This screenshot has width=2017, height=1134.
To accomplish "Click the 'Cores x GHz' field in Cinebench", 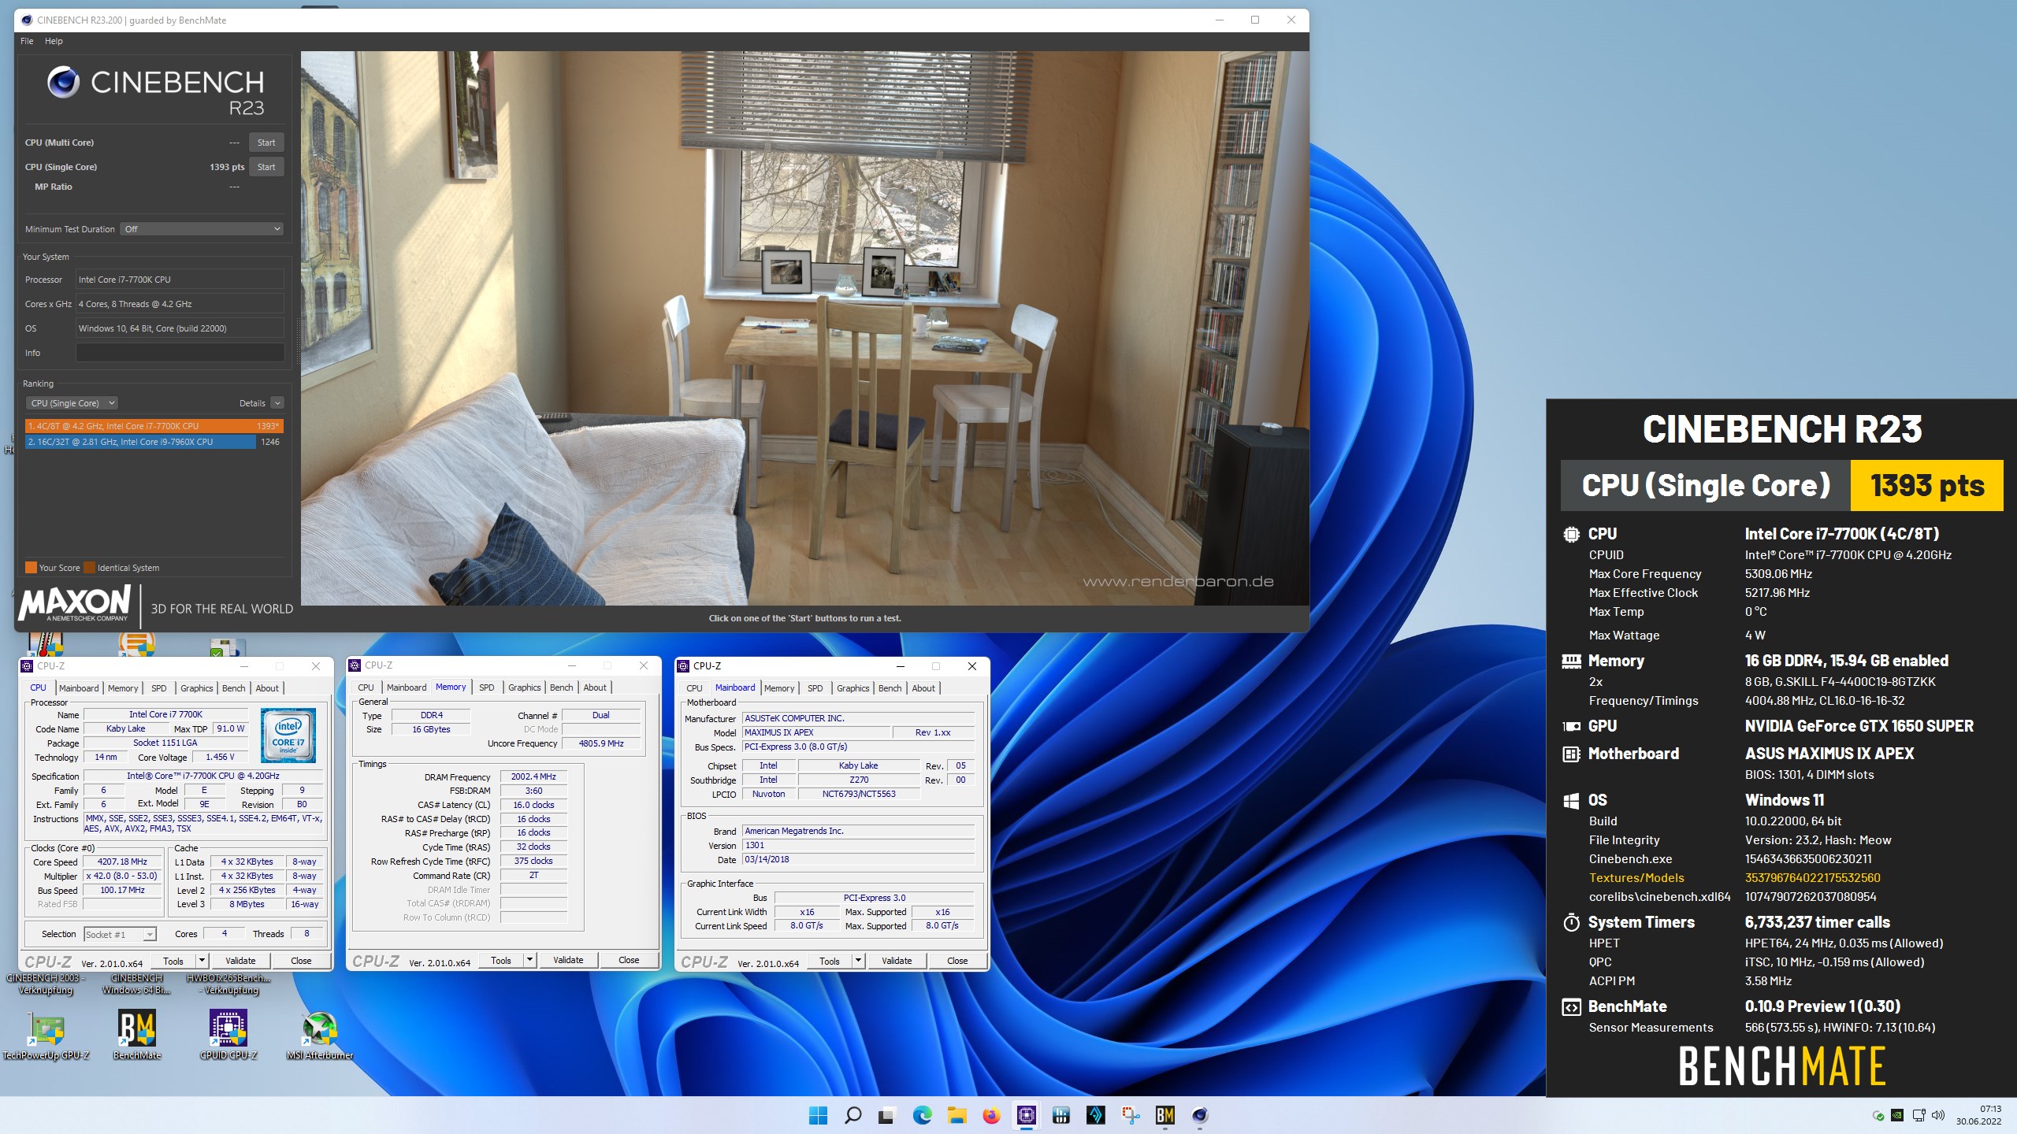I will pyautogui.click(x=180, y=304).
